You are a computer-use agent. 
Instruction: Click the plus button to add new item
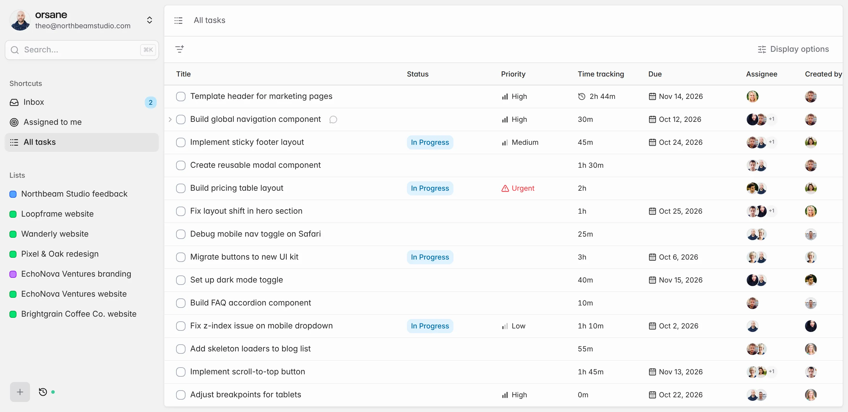tap(20, 392)
